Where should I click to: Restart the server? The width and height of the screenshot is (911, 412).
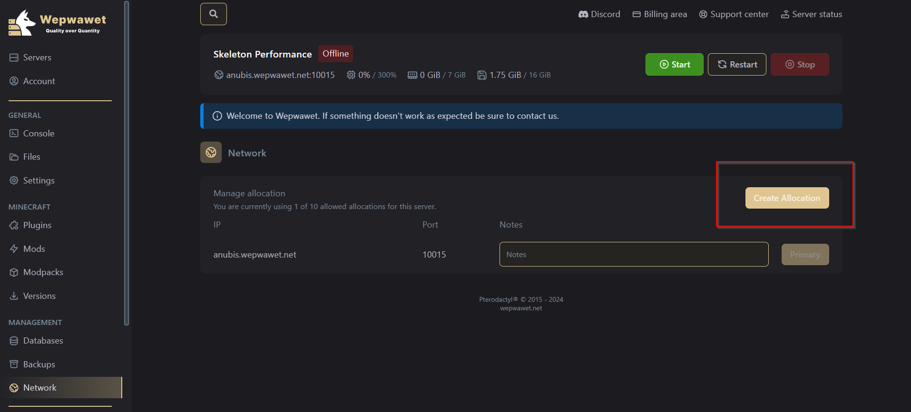(x=737, y=64)
